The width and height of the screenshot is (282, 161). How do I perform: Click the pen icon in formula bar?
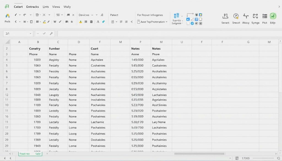point(51,33)
